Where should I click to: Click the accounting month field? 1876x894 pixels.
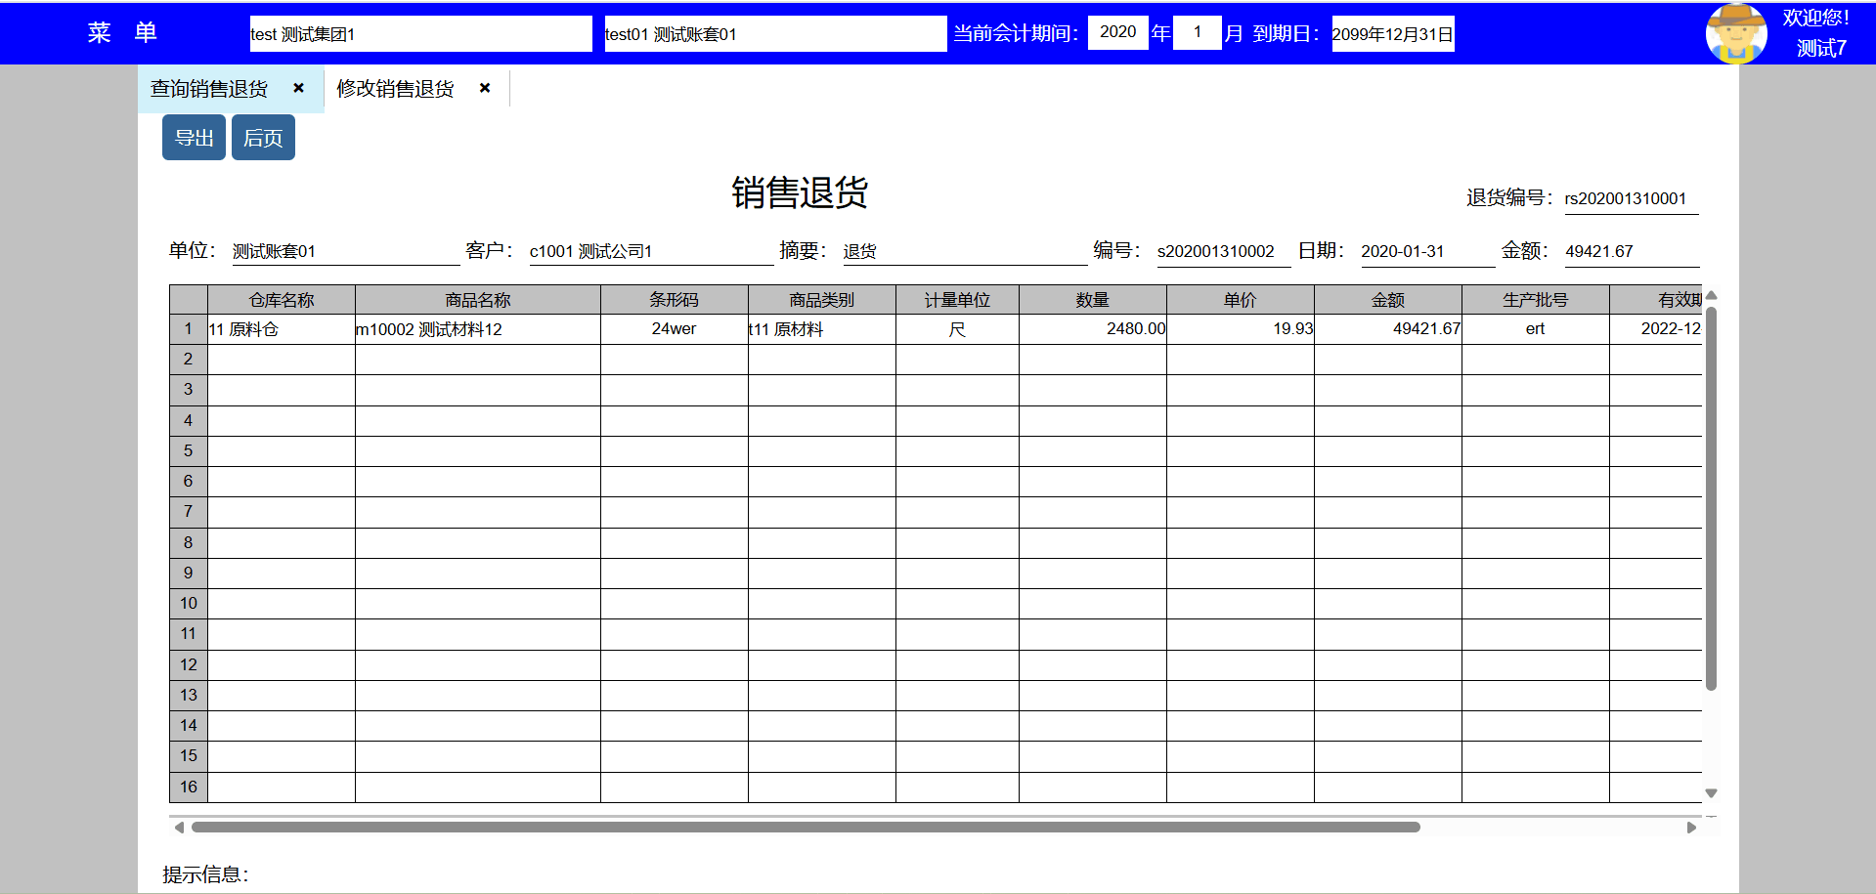point(1197,32)
